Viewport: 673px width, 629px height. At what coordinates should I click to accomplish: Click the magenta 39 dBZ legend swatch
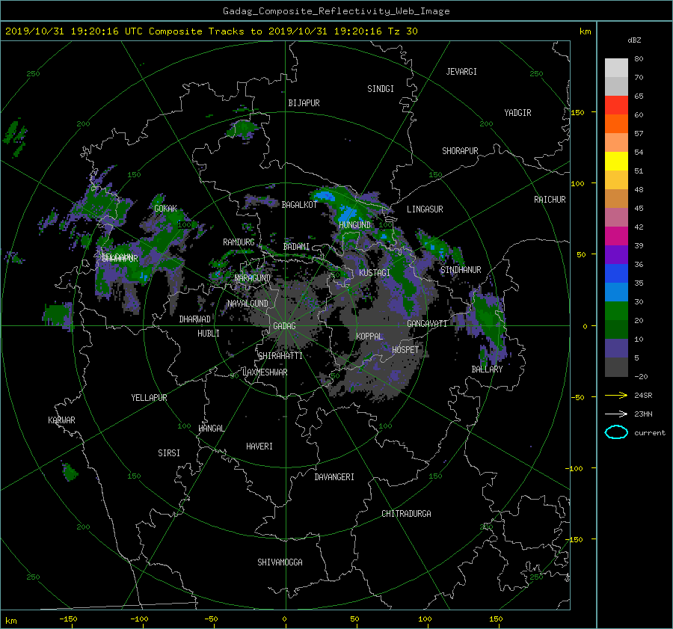(x=616, y=236)
